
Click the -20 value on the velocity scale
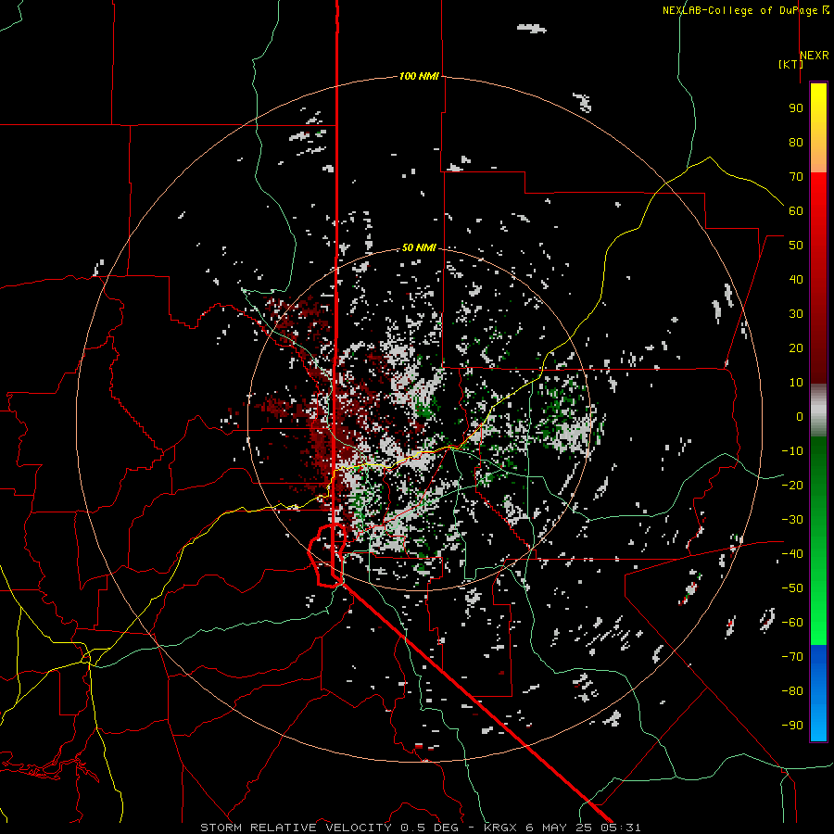(x=792, y=485)
